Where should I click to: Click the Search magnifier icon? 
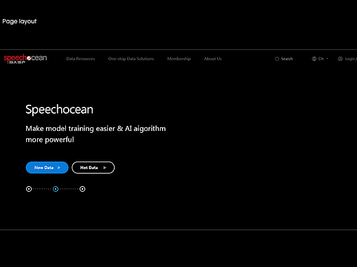click(277, 59)
